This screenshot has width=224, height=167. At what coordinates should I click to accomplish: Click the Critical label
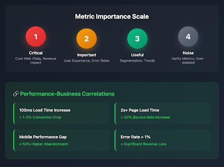[x=36, y=53]
